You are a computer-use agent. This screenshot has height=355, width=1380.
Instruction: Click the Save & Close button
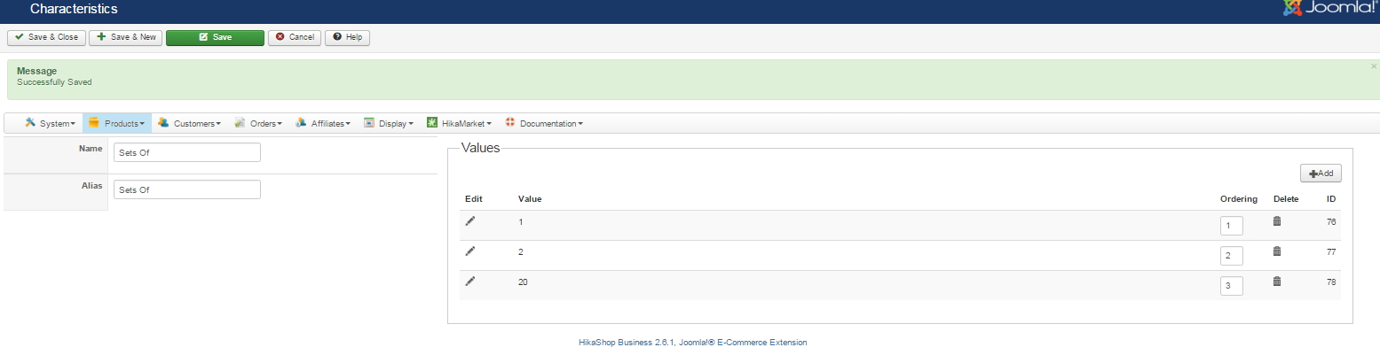pyautogui.click(x=46, y=37)
